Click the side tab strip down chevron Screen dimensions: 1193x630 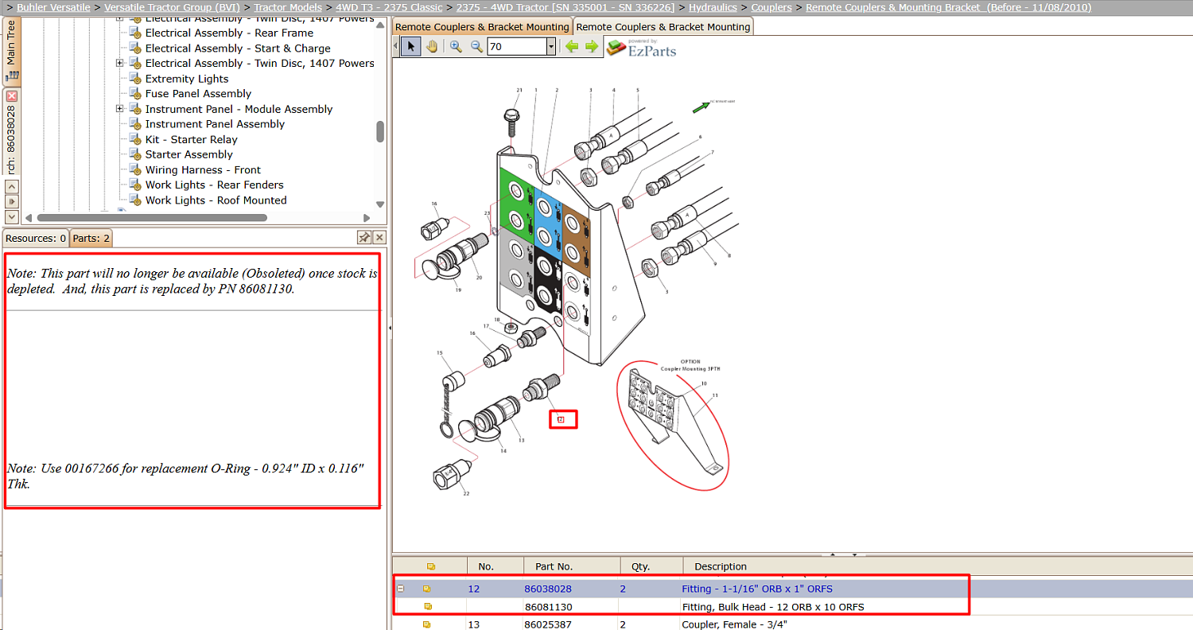coord(12,216)
